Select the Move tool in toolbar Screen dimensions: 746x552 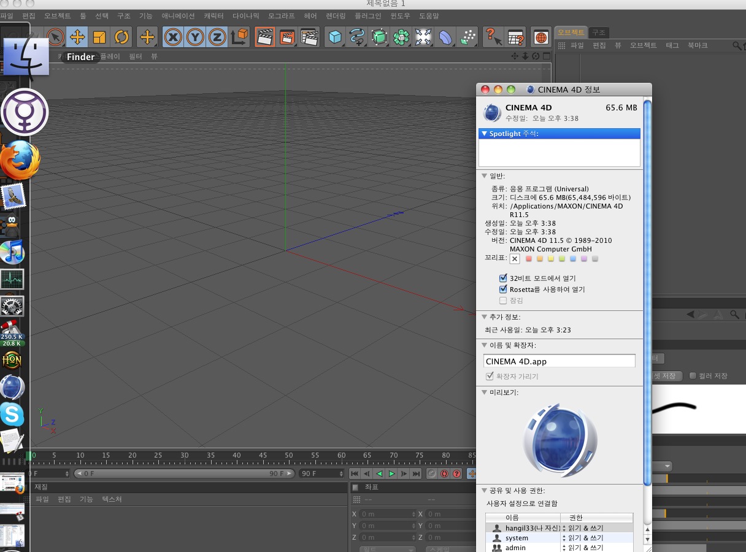pos(77,37)
